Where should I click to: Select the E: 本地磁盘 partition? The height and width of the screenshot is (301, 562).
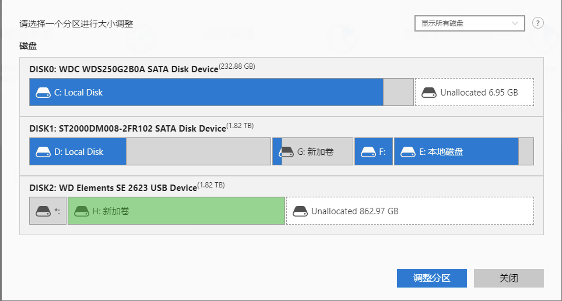[464, 151]
